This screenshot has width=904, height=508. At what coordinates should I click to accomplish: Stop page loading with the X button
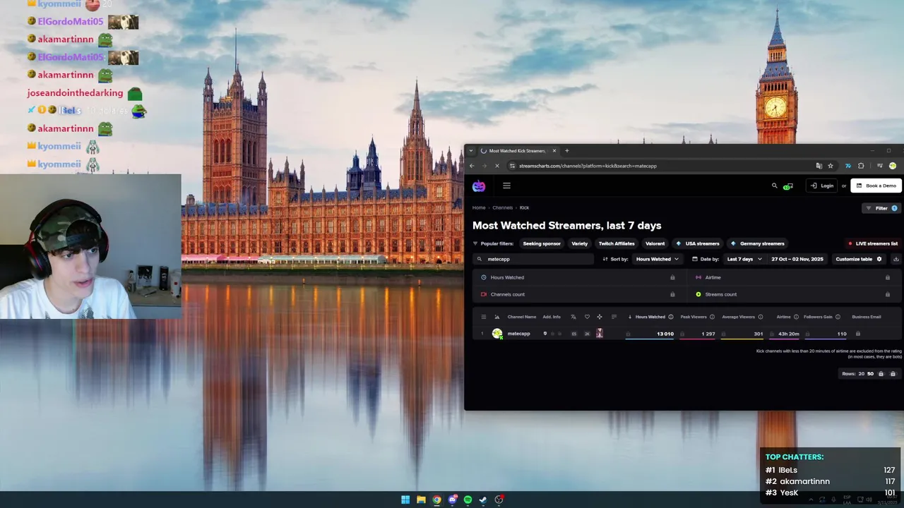[497, 166]
